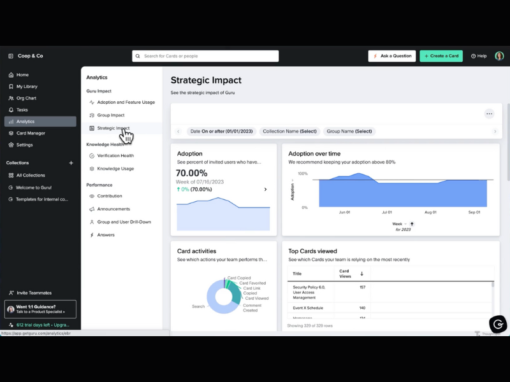Click Ask a Question button

(x=392, y=56)
